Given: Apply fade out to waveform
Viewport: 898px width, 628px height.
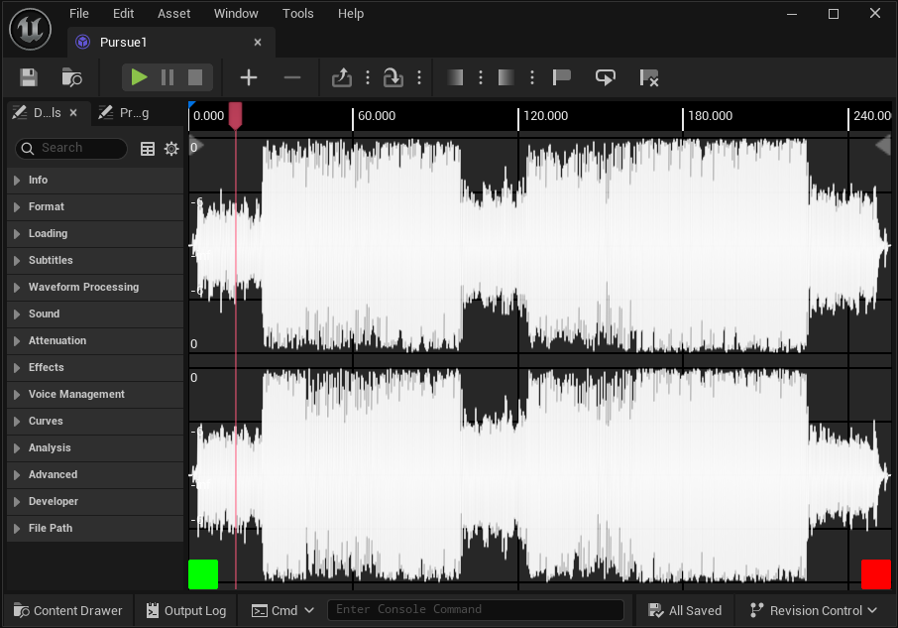Looking at the screenshot, I should click(506, 77).
